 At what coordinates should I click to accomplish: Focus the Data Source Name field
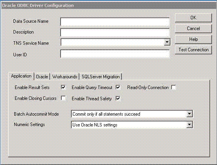tap(115, 22)
